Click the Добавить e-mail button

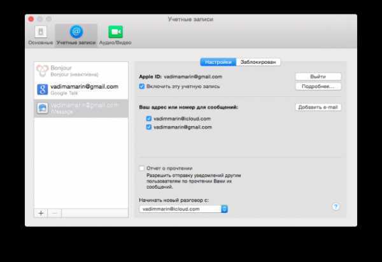tap(318, 107)
